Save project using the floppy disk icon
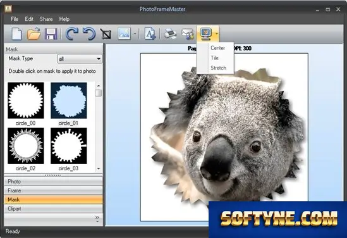 click(51, 34)
